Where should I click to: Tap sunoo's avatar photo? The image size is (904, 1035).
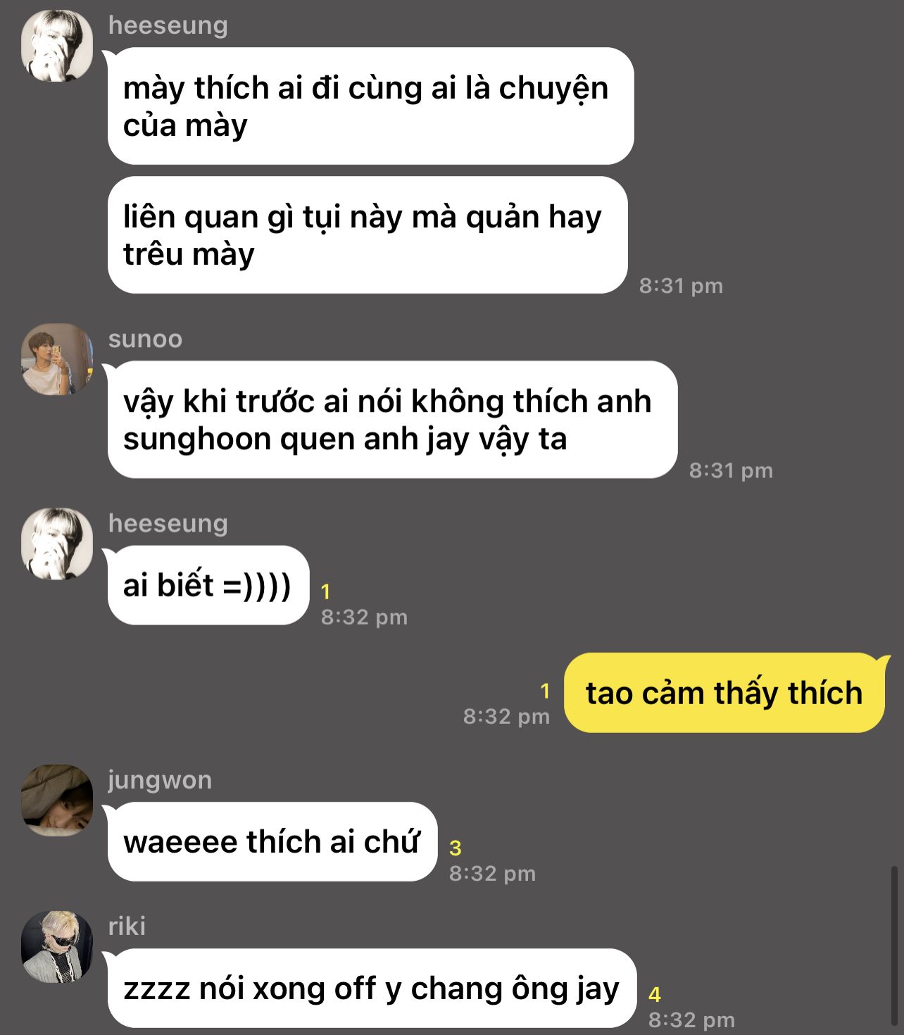57,359
